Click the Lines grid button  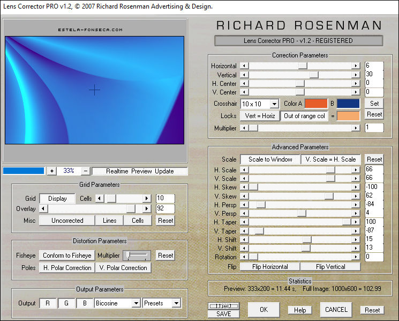click(x=109, y=221)
